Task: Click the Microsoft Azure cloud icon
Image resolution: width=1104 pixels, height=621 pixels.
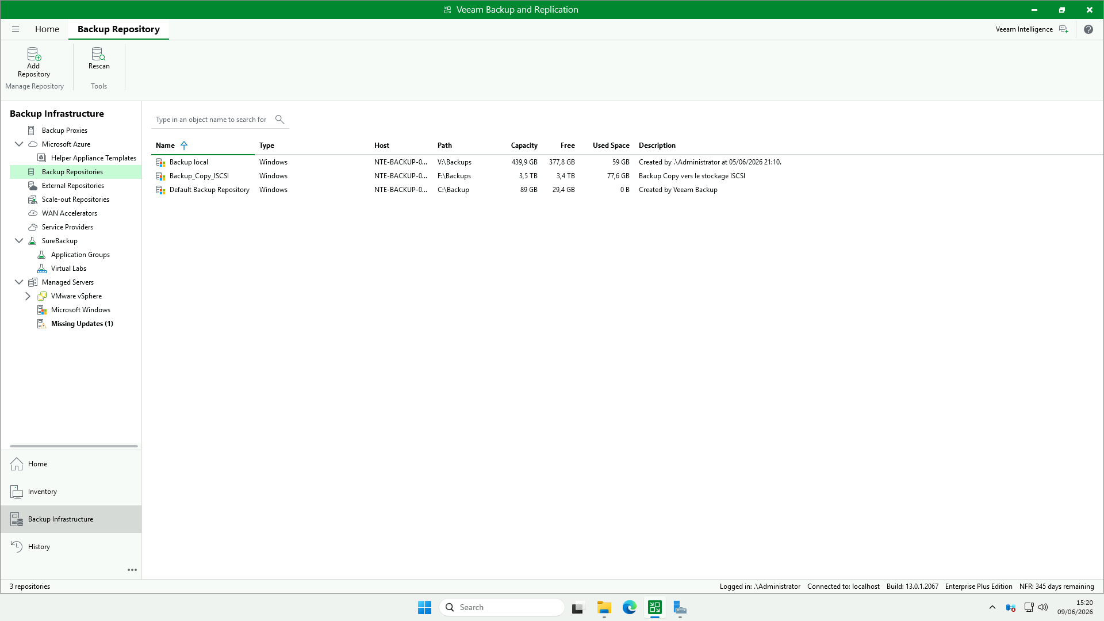Action: (33, 144)
